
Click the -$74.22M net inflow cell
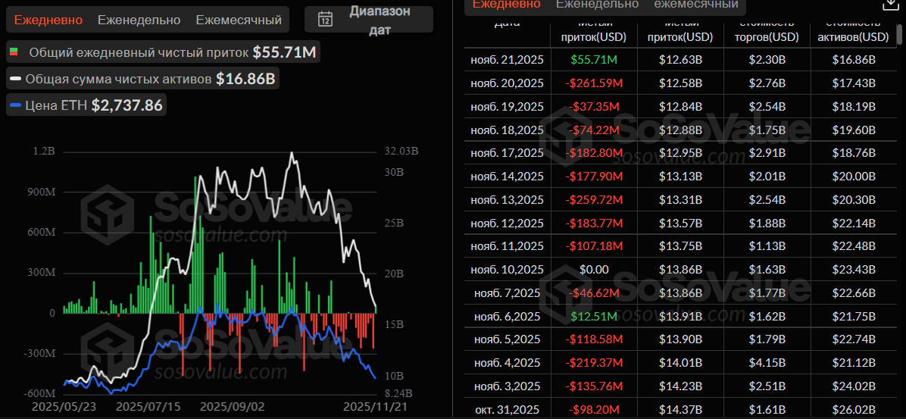pos(594,130)
